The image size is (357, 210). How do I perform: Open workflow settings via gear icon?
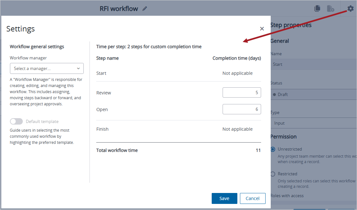point(351,8)
